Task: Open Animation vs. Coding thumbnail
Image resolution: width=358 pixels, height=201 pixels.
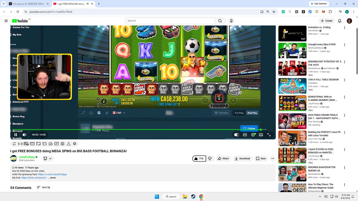Action: click(x=292, y=33)
